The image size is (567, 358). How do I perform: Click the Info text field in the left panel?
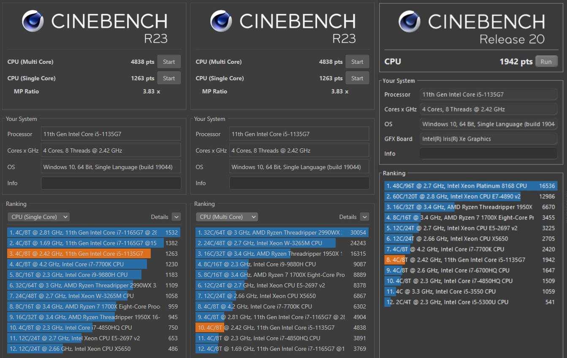pyautogui.click(x=111, y=183)
